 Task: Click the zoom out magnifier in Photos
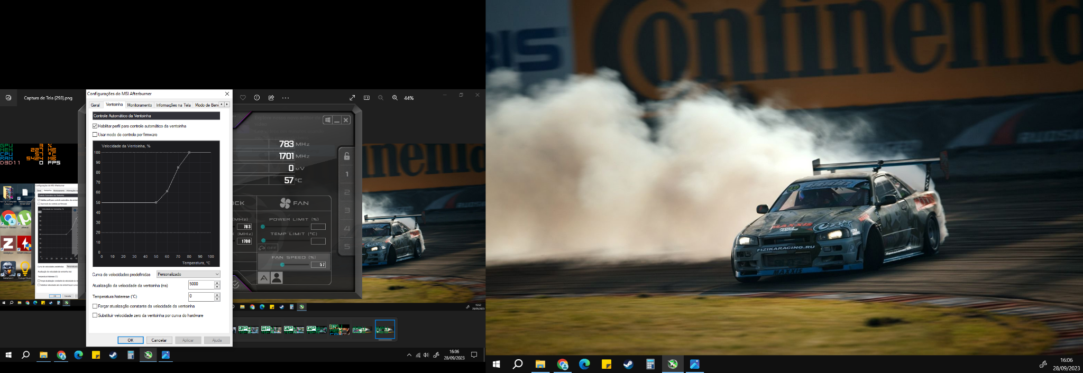click(x=381, y=98)
